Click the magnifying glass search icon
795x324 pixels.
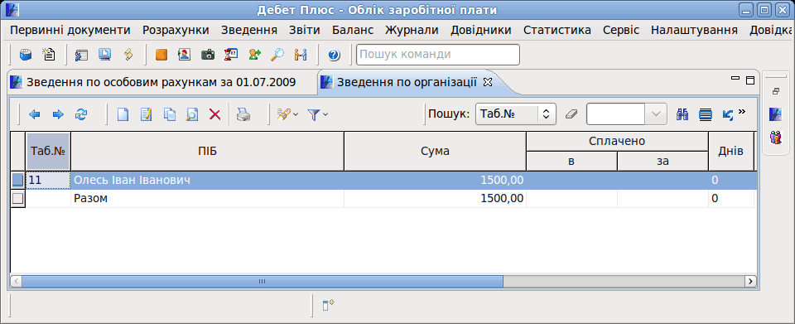pos(277,55)
